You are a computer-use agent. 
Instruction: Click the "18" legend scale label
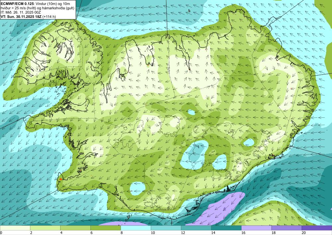(x=273, y=233)
